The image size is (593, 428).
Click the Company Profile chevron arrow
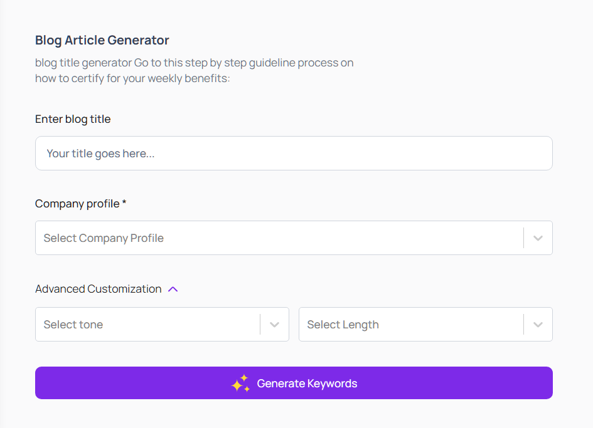pyautogui.click(x=538, y=238)
